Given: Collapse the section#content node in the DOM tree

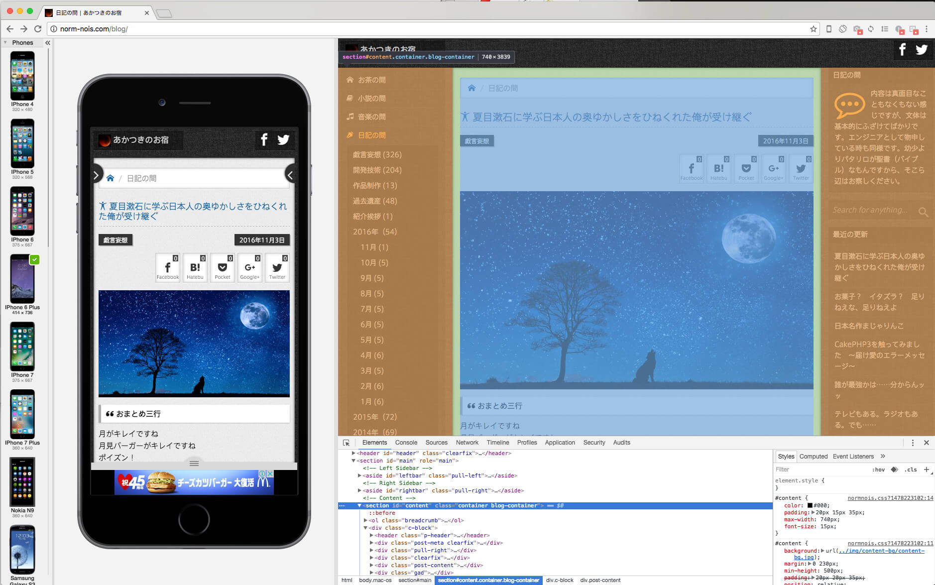Looking at the screenshot, I should click(359, 505).
